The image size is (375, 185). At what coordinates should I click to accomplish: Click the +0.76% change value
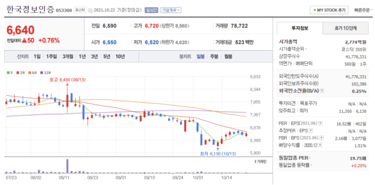(49, 41)
